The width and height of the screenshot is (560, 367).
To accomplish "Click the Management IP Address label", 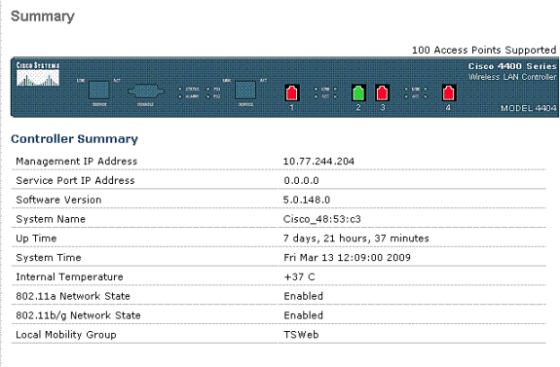I will tap(76, 162).
